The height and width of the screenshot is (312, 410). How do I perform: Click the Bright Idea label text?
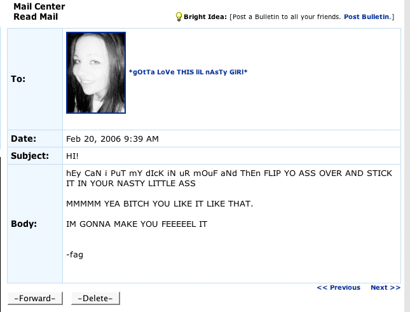pos(205,17)
